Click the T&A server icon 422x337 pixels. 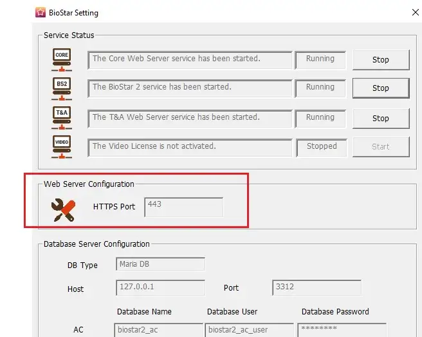pos(62,118)
